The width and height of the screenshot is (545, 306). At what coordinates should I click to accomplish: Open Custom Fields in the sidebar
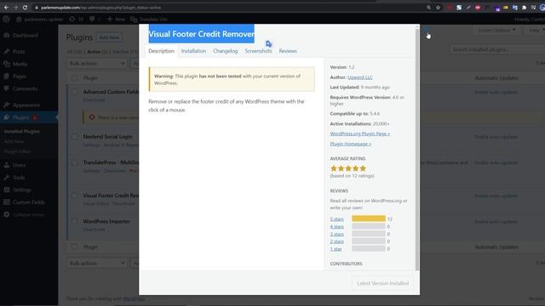coord(29,202)
